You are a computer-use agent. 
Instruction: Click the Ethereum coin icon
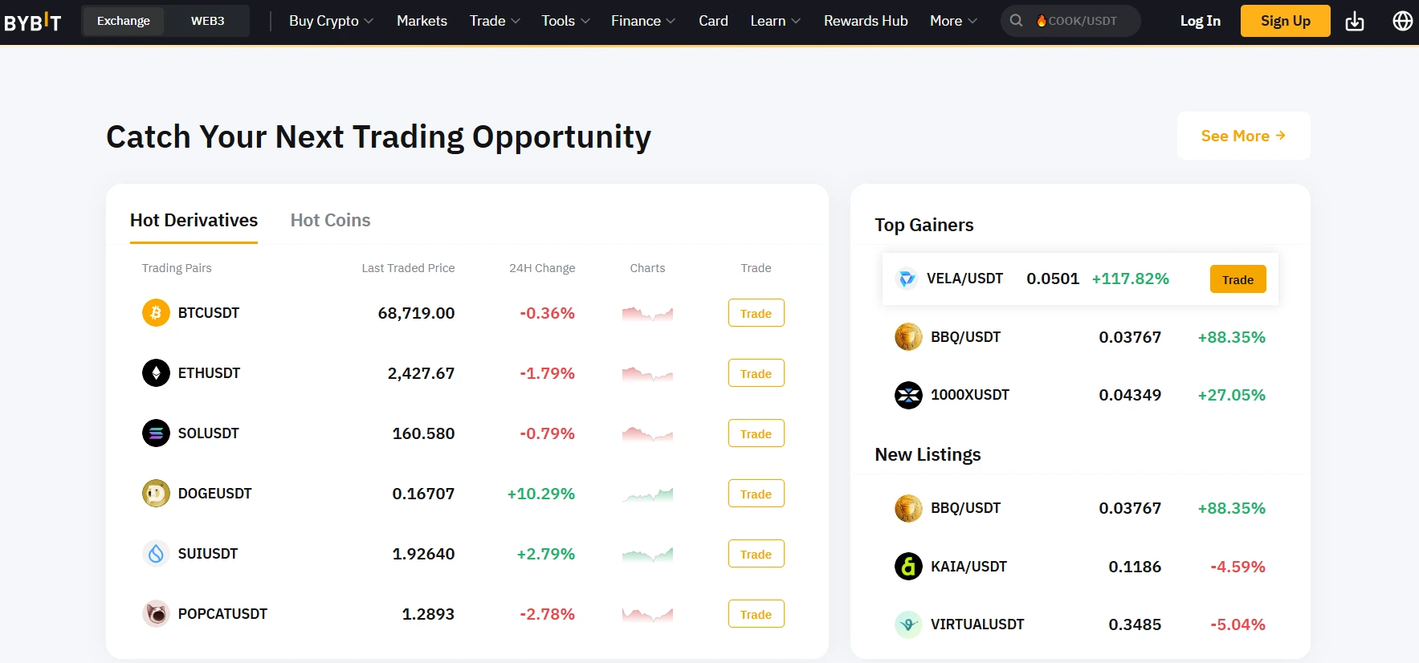pos(156,373)
